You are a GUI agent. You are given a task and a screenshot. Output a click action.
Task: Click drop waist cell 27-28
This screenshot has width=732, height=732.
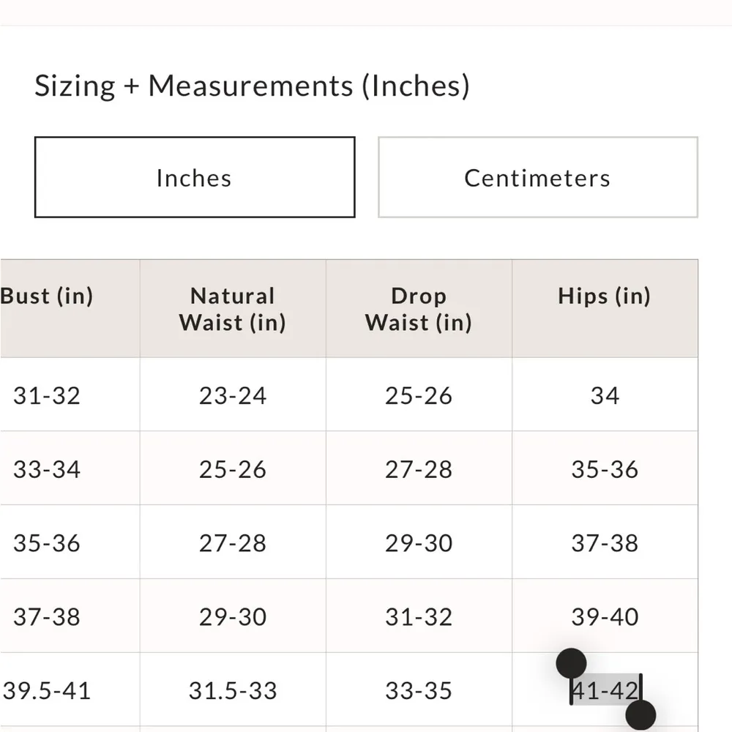(x=419, y=469)
